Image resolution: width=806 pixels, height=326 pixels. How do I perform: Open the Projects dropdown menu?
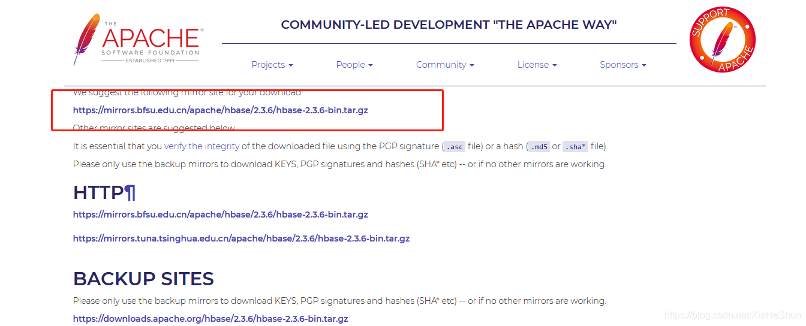click(x=272, y=65)
